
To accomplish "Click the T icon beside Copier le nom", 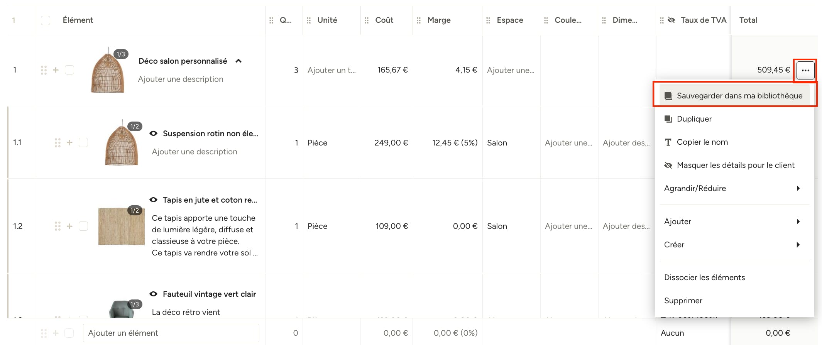I will point(668,142).
